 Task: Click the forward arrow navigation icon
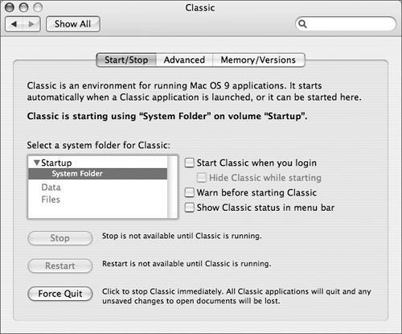tap(31, 24)
